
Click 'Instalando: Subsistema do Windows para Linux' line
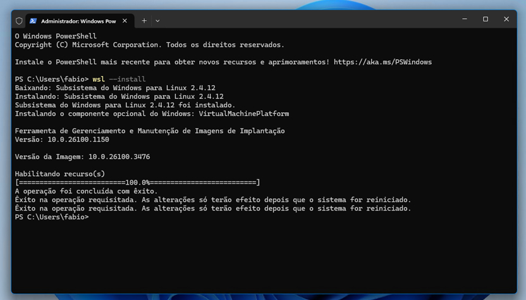point(119,96)
